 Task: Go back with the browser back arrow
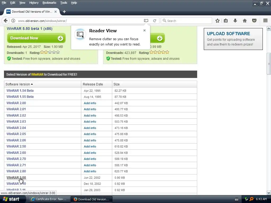point(6,21)
